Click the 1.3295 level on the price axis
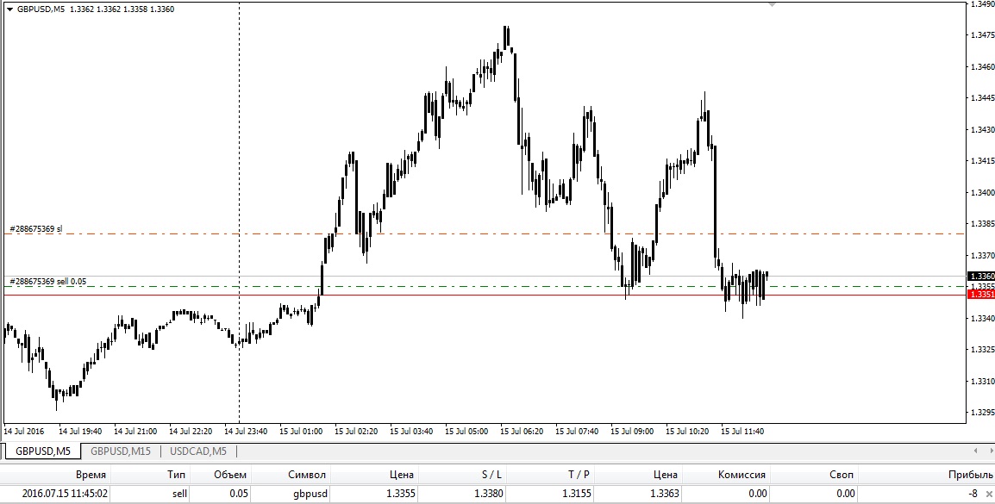The width and height of the screenshot is (995, 504). 982,412
